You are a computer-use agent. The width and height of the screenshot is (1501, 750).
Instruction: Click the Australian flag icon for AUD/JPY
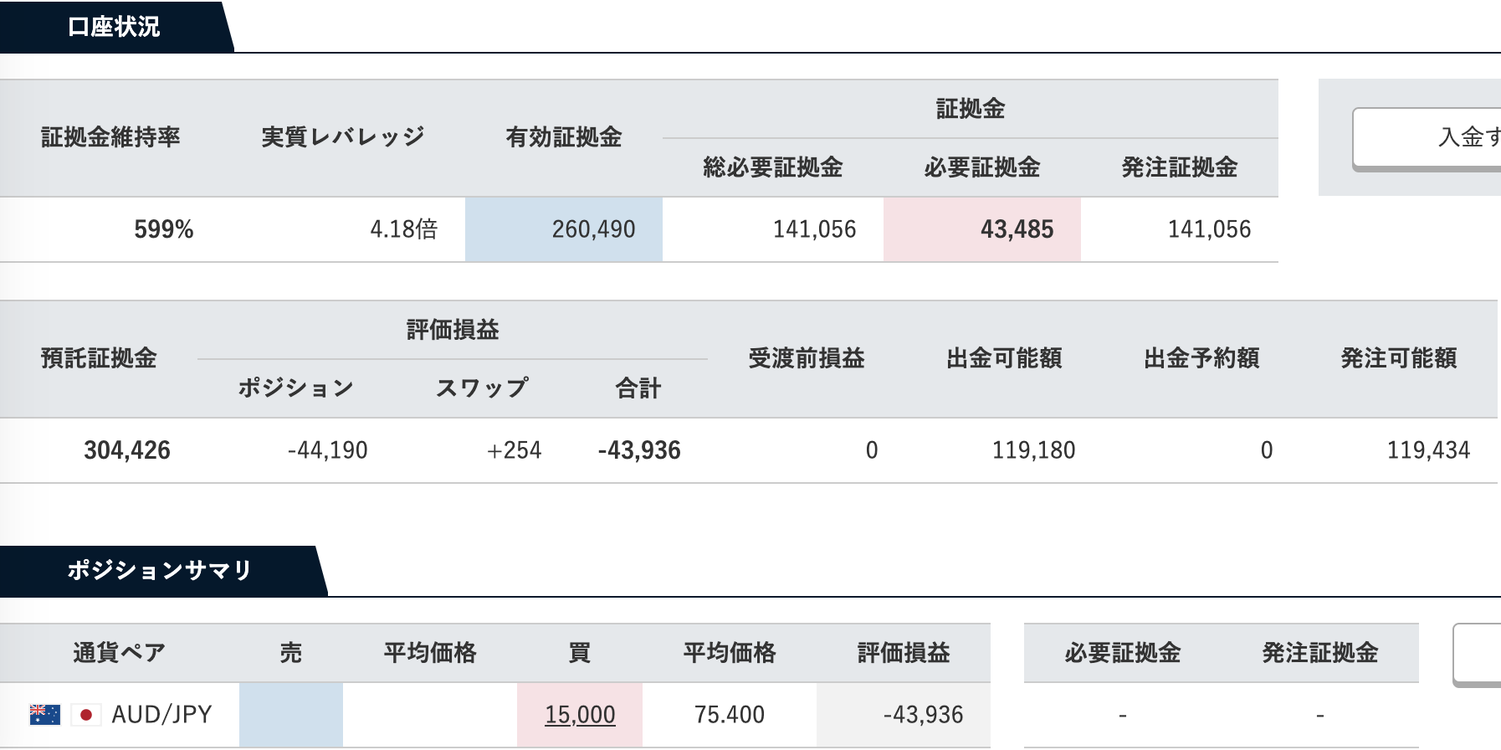pyautogui.click(x=44, y=715)
